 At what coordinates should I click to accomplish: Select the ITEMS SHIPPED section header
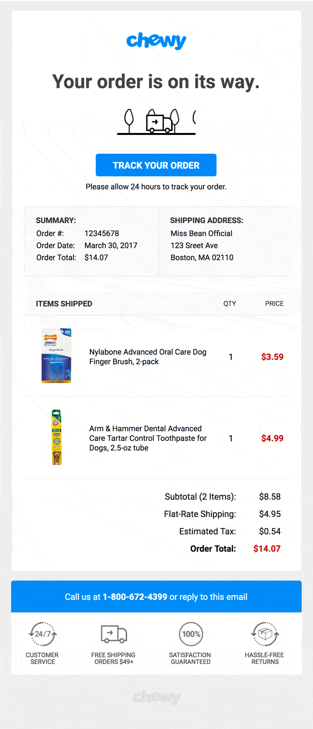(x=64, y=304)
